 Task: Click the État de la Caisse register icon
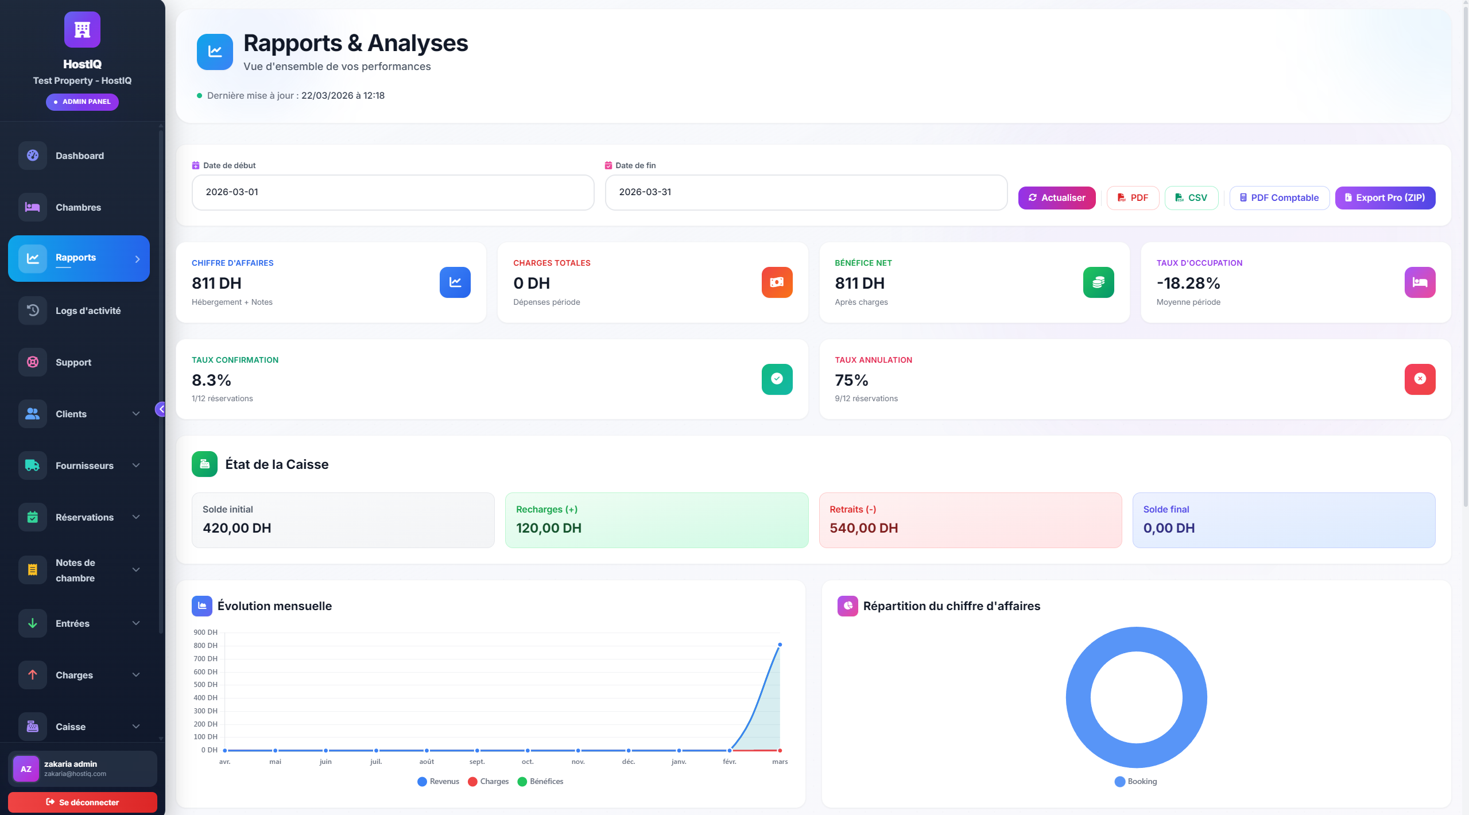pyautogui.click(x=204, y=464)
